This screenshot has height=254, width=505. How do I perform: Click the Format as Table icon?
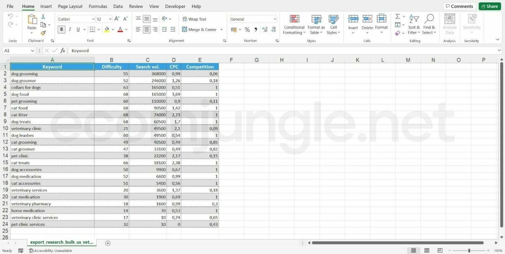point(316,24)
